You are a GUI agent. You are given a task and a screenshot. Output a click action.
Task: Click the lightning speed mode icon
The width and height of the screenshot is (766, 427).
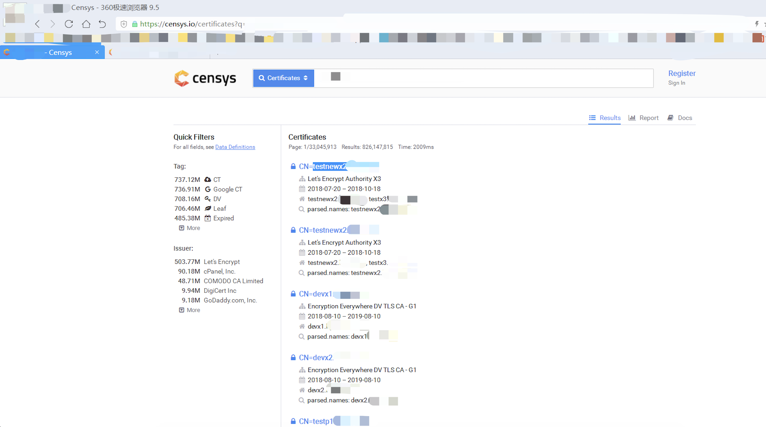tap(757, 24)
